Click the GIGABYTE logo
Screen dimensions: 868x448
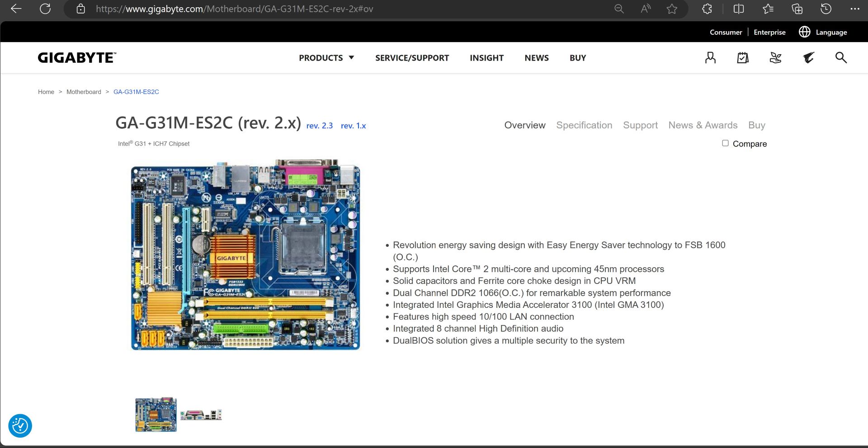tap(77, 57)
